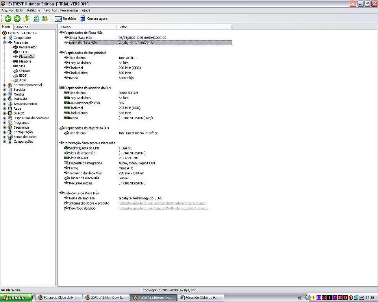Expand the Rede tree node
This screenshot has width=378, height=302.
click(x=5, y=109)
